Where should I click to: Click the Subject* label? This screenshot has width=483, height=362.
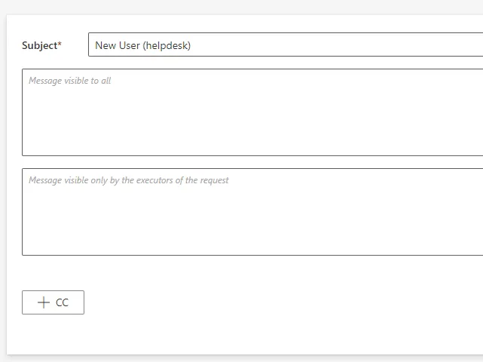point(41,45)
